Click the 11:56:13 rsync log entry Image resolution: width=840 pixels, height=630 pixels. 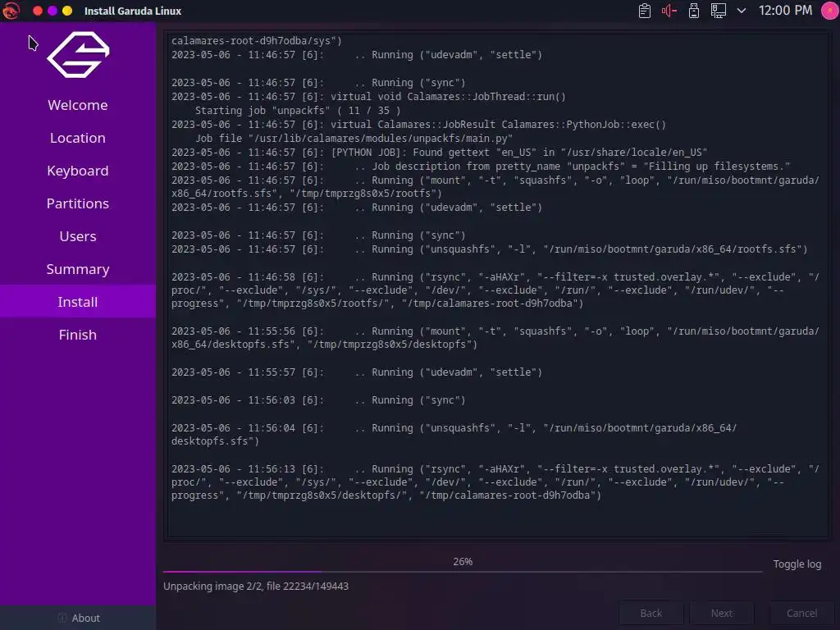pyautogui.click(x=495, y=482)
